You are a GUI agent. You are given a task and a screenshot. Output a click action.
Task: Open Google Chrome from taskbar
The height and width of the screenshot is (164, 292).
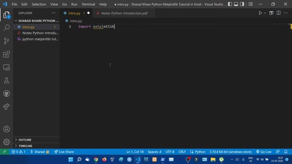(96, 159)
